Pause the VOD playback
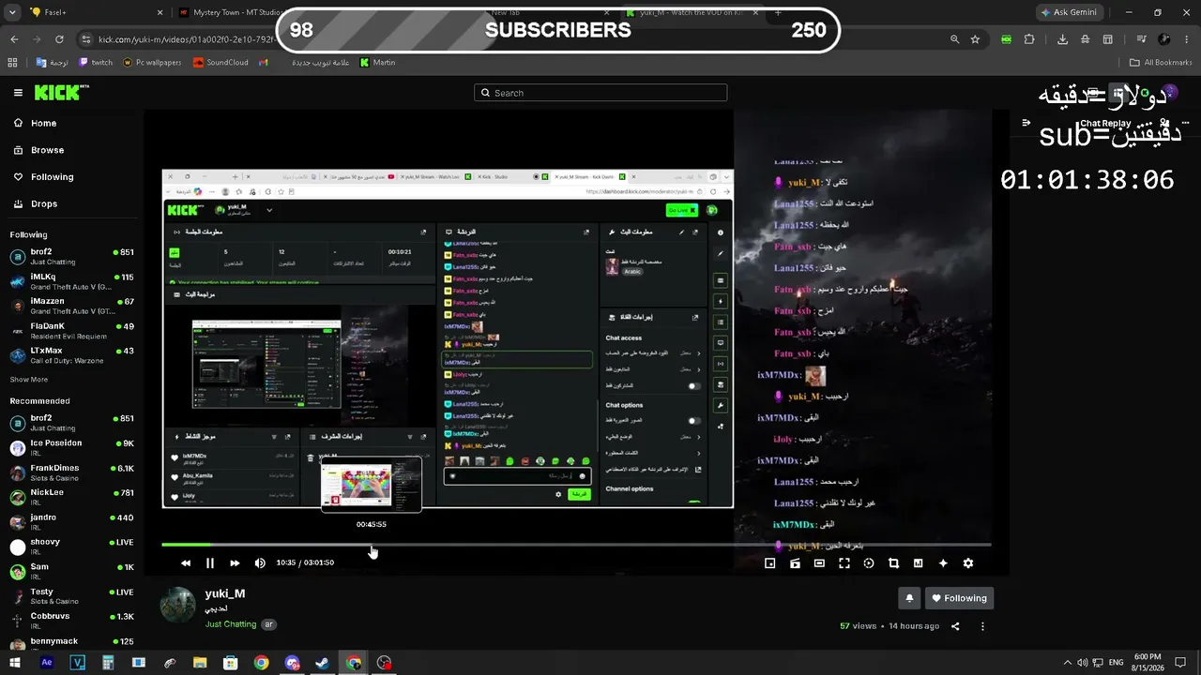The width and height of the screenshot is (1201, 675). pos(210,563)
